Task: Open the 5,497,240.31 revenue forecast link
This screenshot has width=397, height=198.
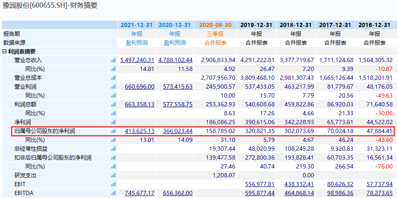Action: (x=137, y=60)
